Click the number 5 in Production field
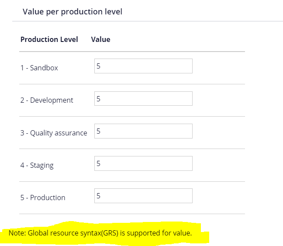Screen dimensions: 283x246 tap(98, 196)
